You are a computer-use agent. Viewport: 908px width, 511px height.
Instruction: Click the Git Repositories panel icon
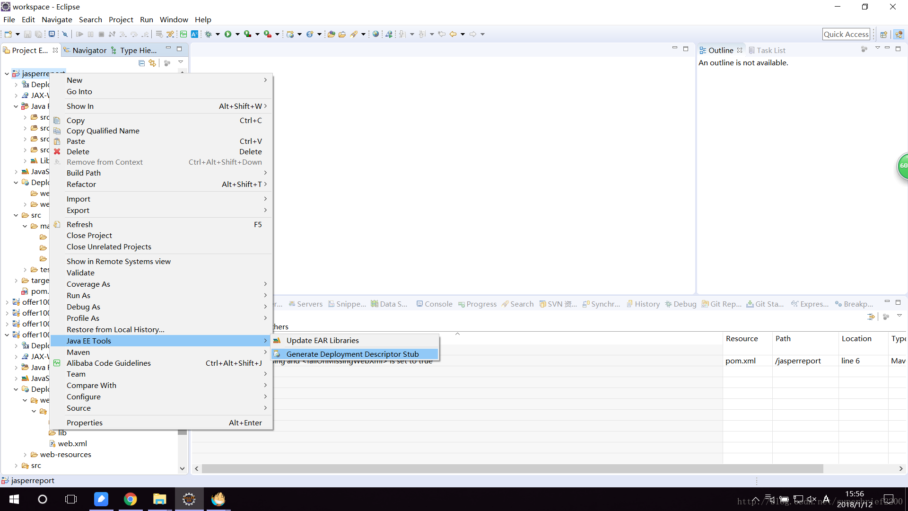click(705, 304)
